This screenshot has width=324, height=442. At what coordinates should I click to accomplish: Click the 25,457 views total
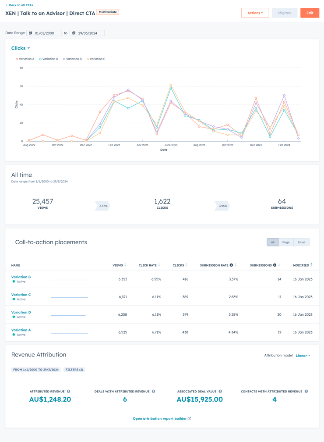(x=42, y=201)
